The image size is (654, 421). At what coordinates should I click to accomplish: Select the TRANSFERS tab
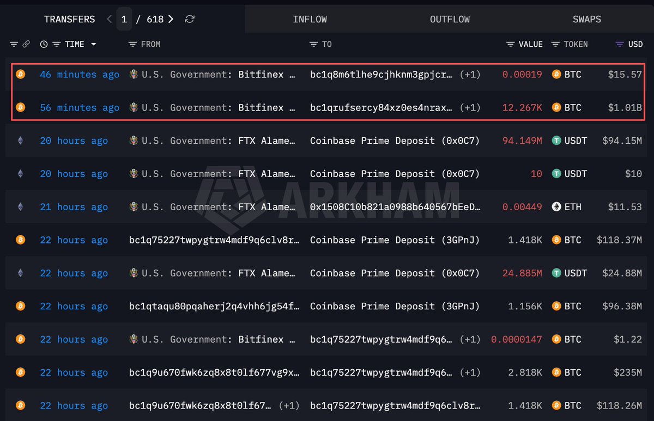tap(69, 19)
